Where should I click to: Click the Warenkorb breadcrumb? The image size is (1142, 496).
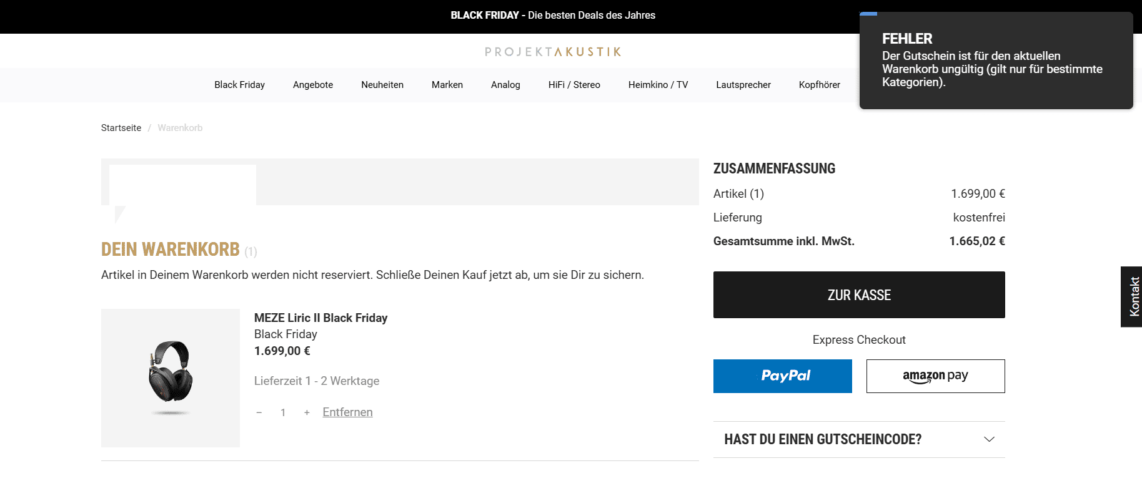pyautogui.click(x=180, y=128)
